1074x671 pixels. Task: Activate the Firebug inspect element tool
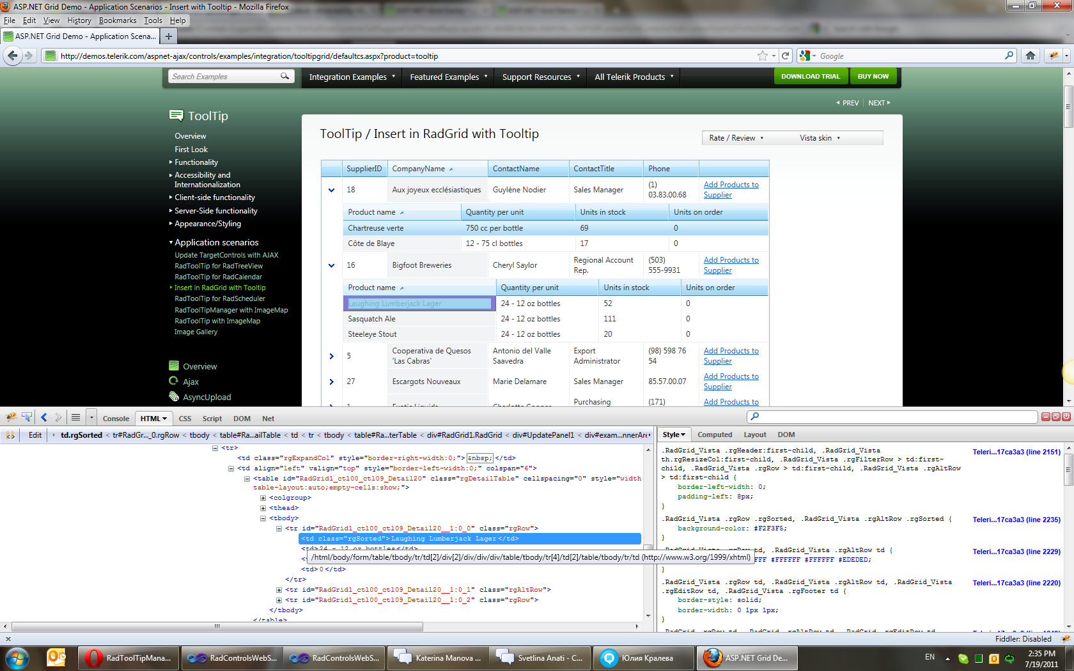pyautogui.click(x=27, y=418)
